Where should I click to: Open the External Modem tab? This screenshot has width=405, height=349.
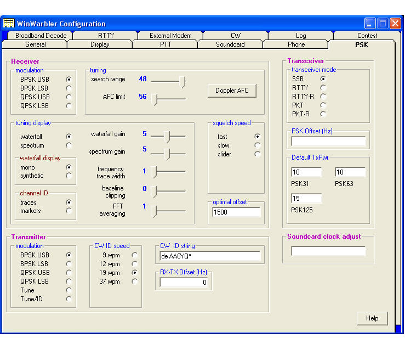(x=170, y=36)
